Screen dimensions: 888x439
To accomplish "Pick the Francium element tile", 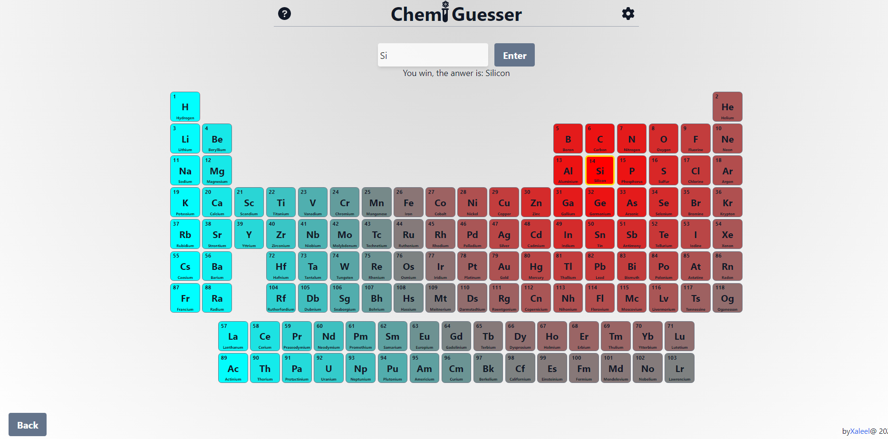I will click(185, 298).
